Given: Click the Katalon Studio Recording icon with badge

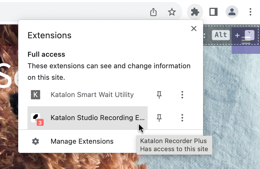Looking at the screenshot, I should click(36, 118).
